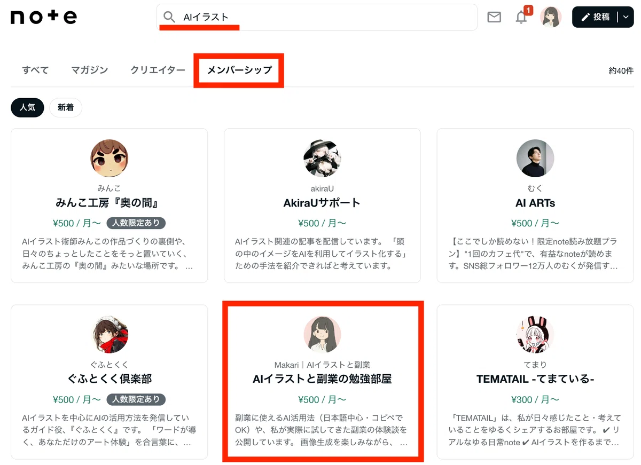This screenshot has height=465, width=641.
Task: Open AIイラストと副業の勉強部屋 membership
Action: pyautogui.click(x=322, y=379)
